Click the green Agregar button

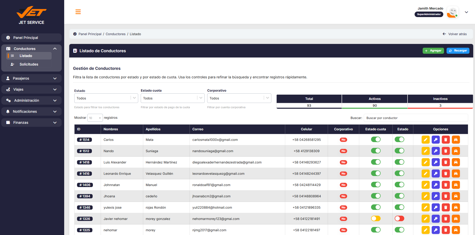pos(433,51)
